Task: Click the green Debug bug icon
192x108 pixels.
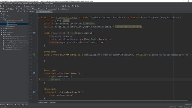Action: pyautogui.click(x=46, y=6)
